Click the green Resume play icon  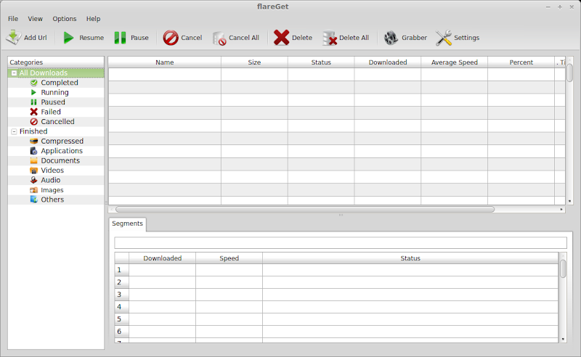(68, 38)
